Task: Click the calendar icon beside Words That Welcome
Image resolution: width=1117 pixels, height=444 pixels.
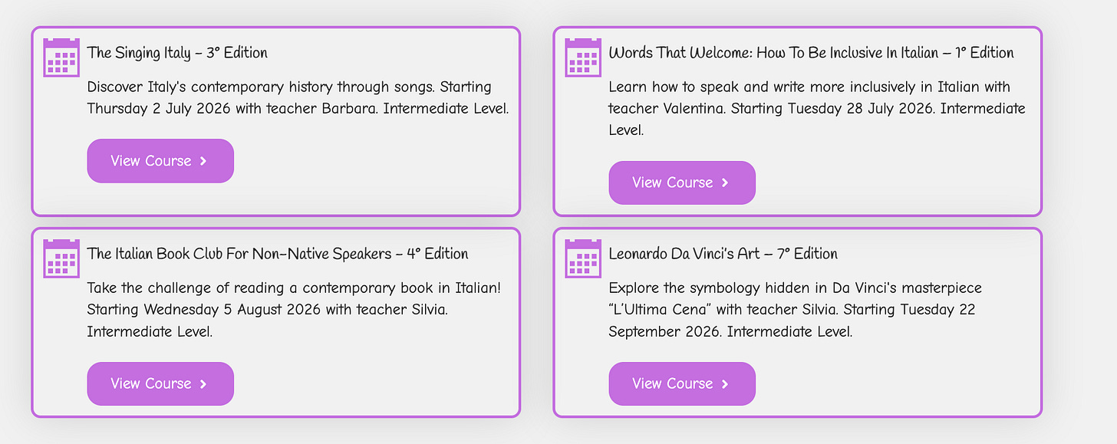Action: [583, 58]
